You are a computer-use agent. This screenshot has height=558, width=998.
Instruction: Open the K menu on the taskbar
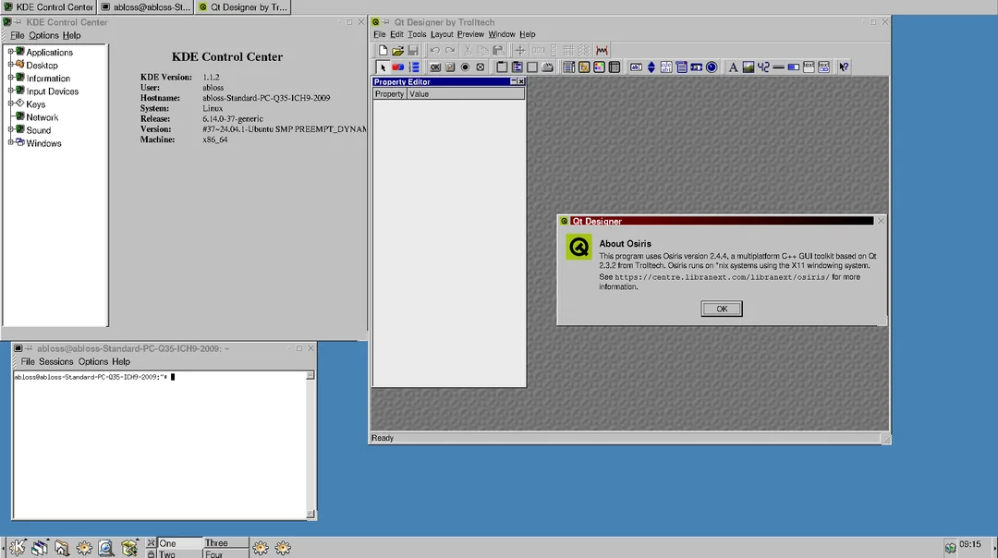[15, 547]
